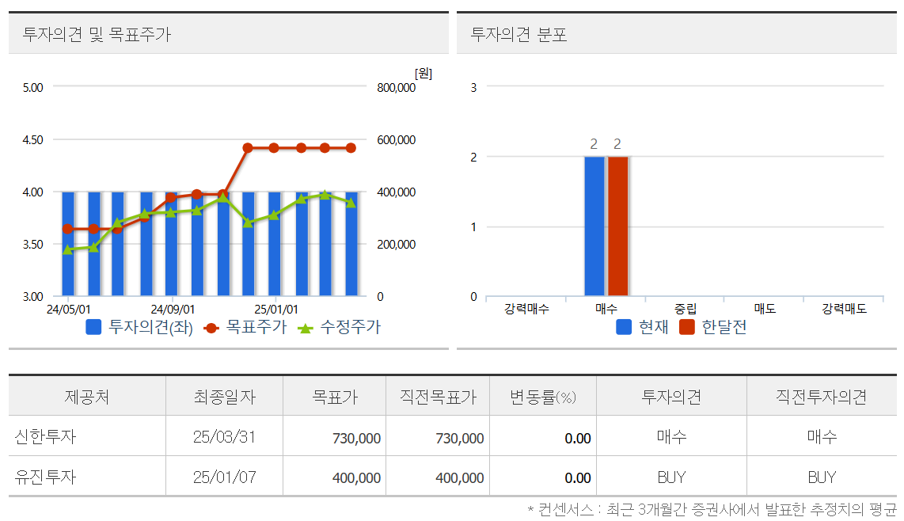The height and width of the screenshot is (521, 904).
Task: Click the 목표가 column header
Action: pyautogui.click(x=334, y=397)
